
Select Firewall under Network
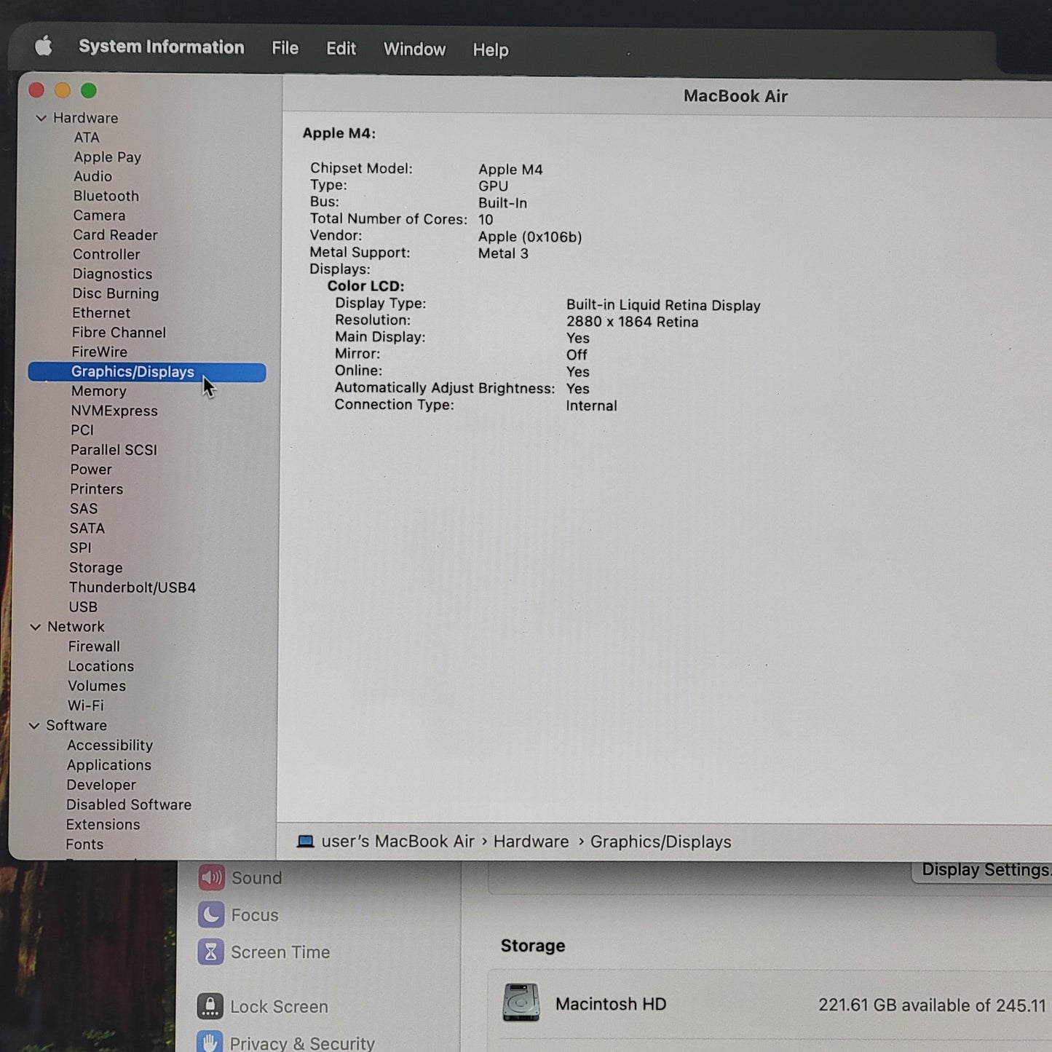pos(94,647)
